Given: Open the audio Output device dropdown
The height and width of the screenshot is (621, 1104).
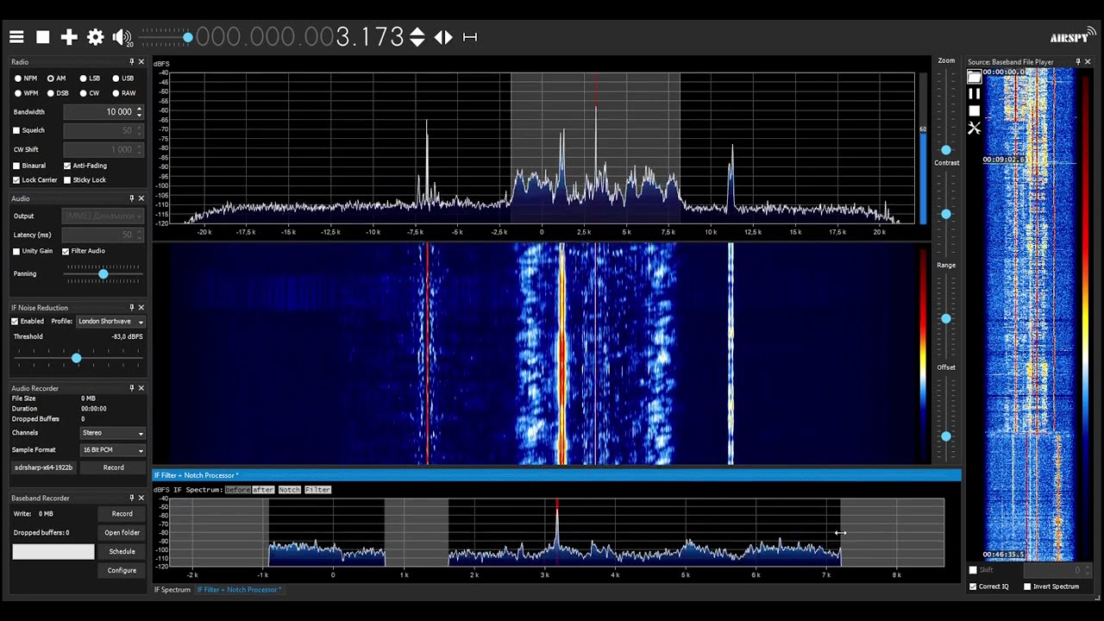Looking at the screenshot, I should coord(103,216).
